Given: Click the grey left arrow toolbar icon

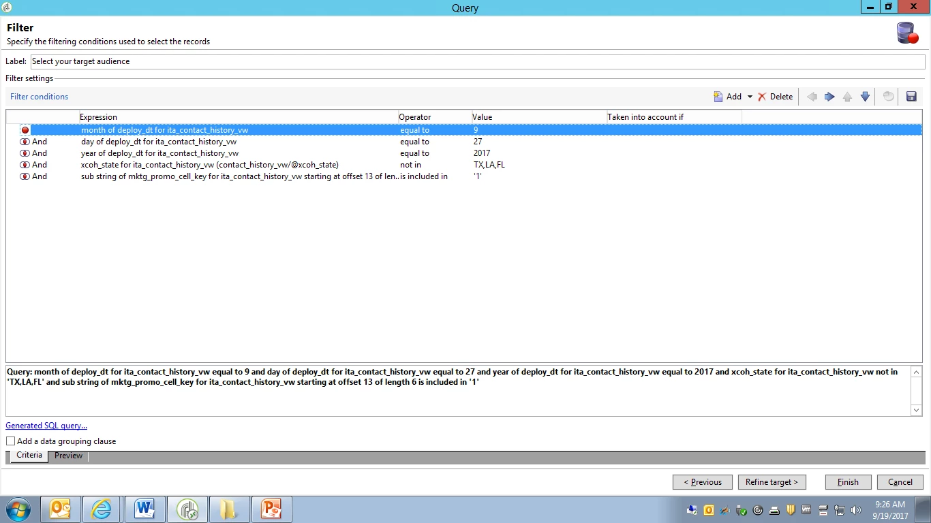Looking at the screenshot, I should [x=812, y=97].
